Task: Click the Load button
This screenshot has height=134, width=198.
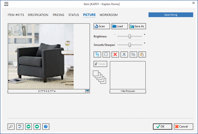Action: point(120,26)
